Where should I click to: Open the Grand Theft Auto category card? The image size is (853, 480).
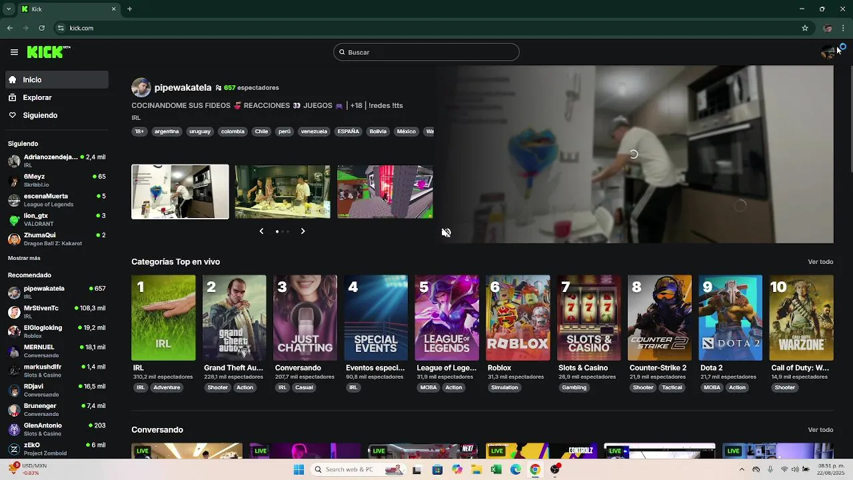[234, 318]
